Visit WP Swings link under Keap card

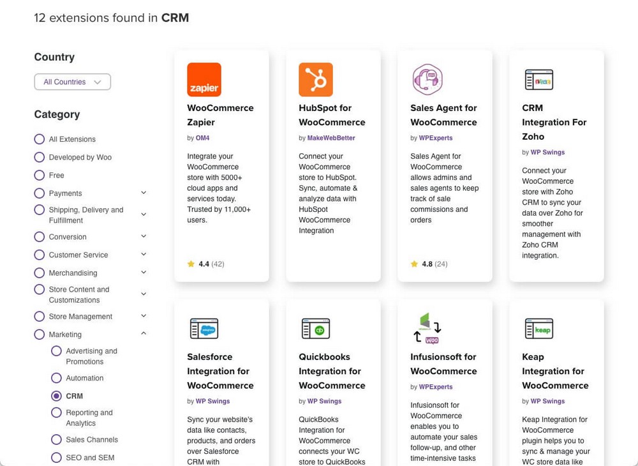coord(547,402)
